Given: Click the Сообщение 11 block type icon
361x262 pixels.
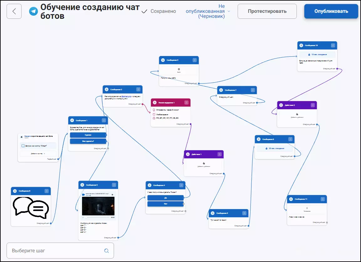Looking at the screenshot, I should (291, 199).
